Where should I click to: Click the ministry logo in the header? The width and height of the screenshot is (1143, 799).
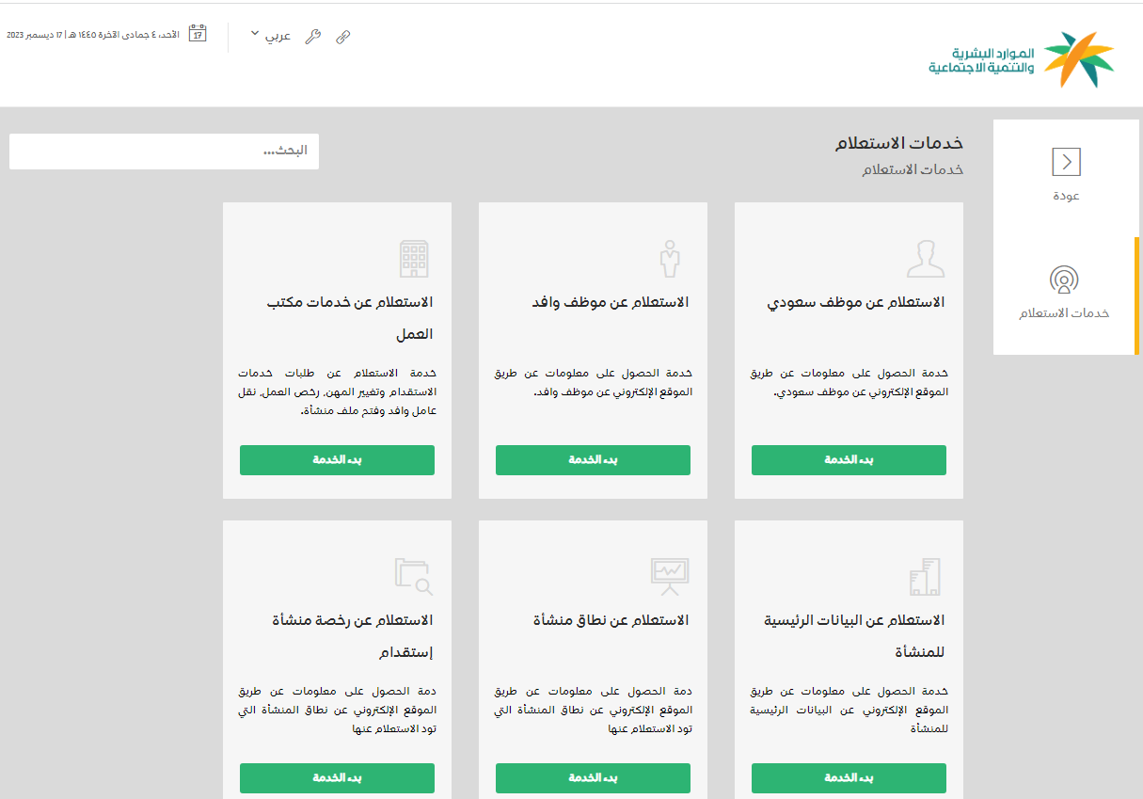click(1021, 59)
